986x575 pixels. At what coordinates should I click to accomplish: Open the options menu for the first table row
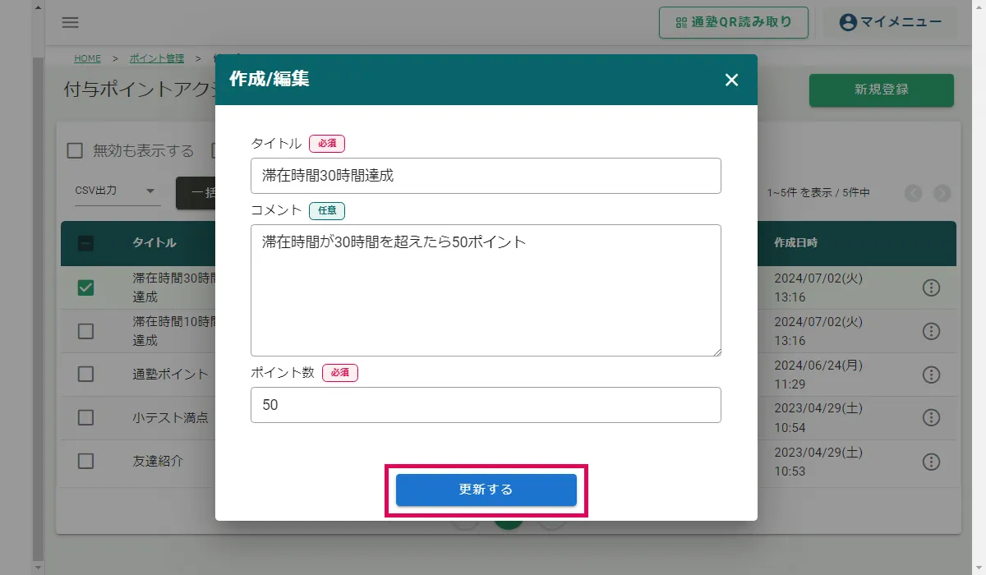click(x=931, y=287)
